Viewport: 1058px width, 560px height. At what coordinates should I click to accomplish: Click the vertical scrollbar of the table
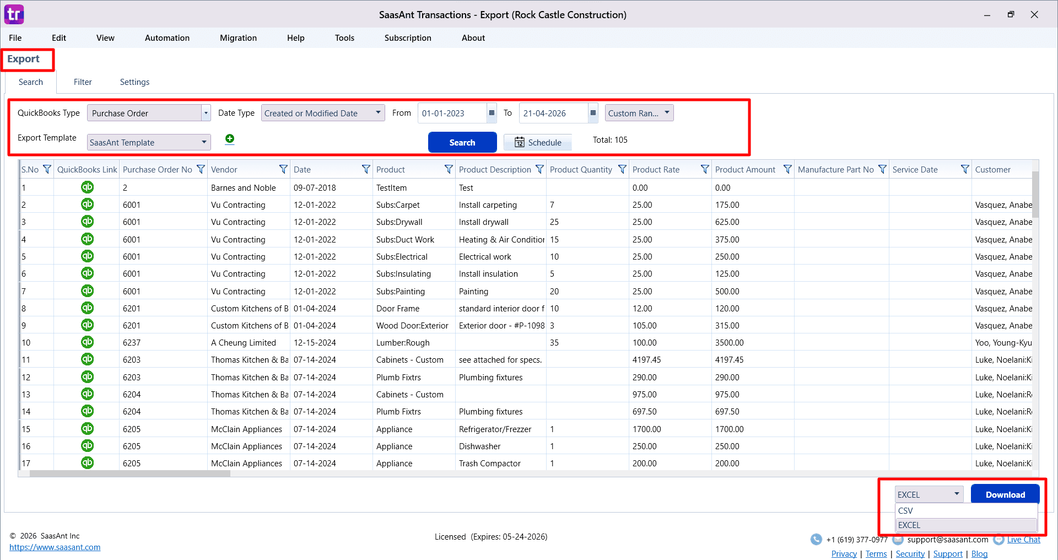click(x=1035, y=194)
